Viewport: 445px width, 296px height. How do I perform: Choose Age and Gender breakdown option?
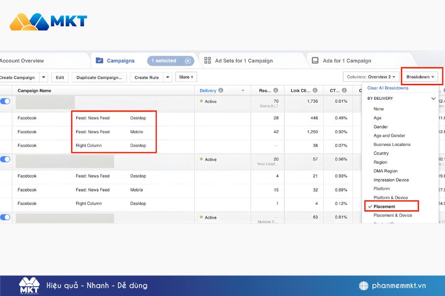(389, 136)
